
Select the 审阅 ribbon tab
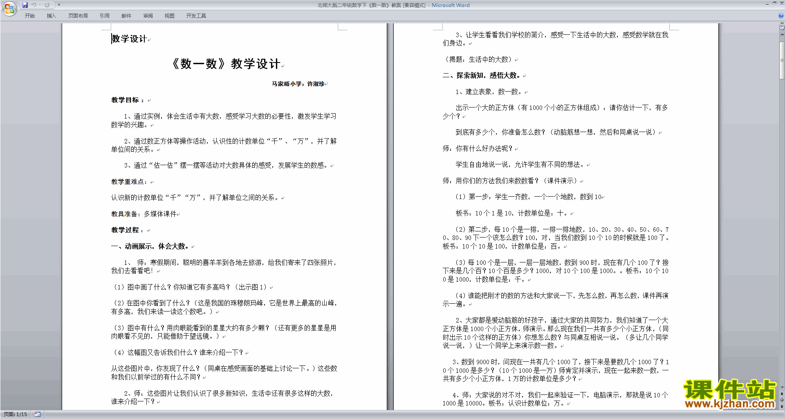148,16
